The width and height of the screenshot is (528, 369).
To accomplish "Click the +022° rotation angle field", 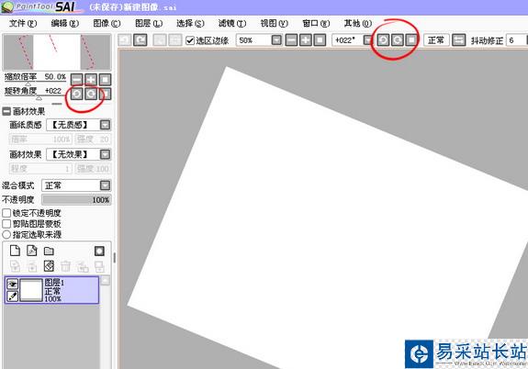I will pyautogui.click(x=347, y=40).
